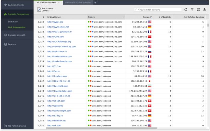
Task: Click IP cell 204.197.246.72
Action: point(139,120)
